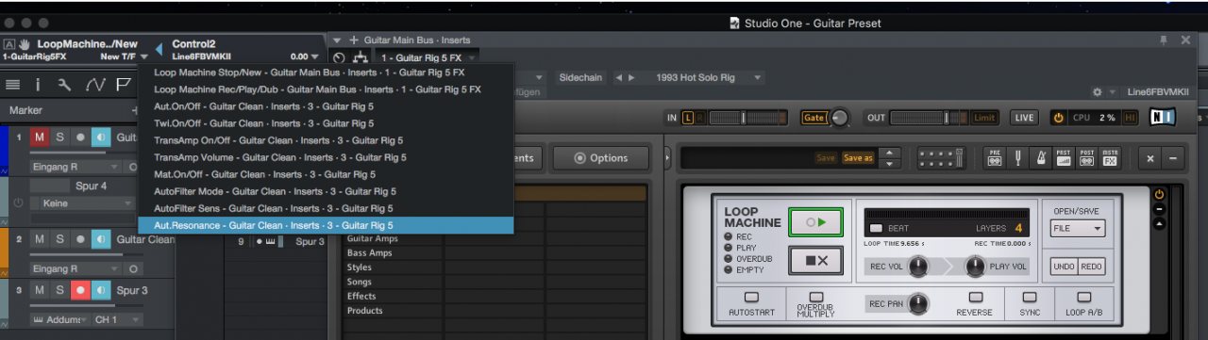Disarm record on the Spur 3 track
The image size is (1208, 340).
pyautogui.click(x=80, y=291)
